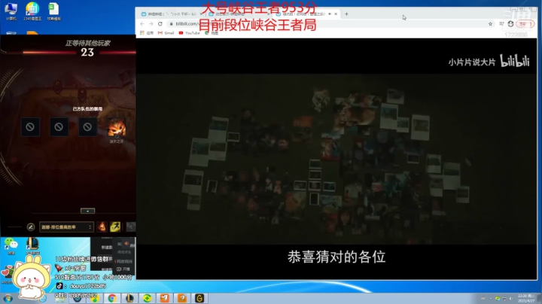
Task: Change the Ignite summoner spell
Action: 102,226
